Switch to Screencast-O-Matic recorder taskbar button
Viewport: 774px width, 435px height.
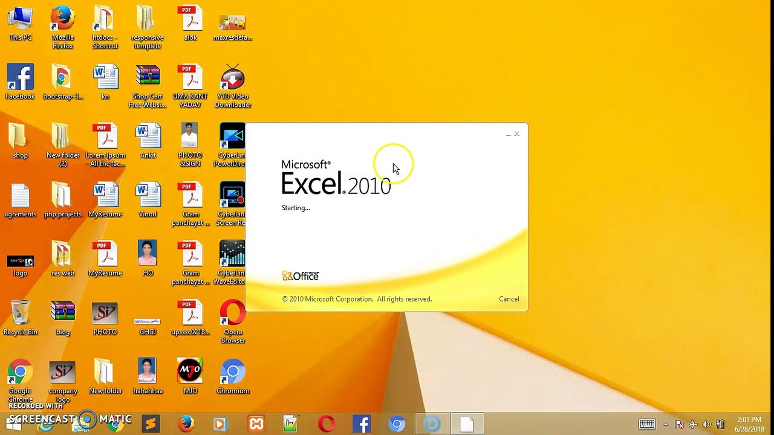432,424
